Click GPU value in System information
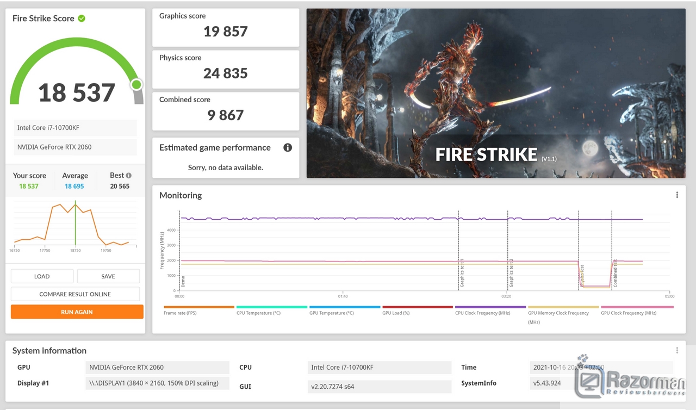Image resolution: width=696 pixels, height=410 pixels. click(x=158, y=368)
